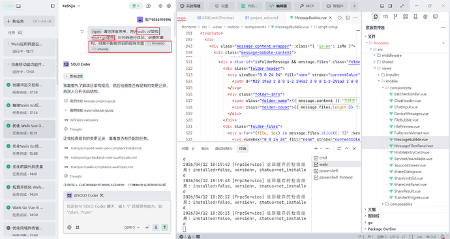The height and width of the screenshot is (239, 450).
Task: Toggle bottom panel layout icon
Action: click(x=382, y=6)
